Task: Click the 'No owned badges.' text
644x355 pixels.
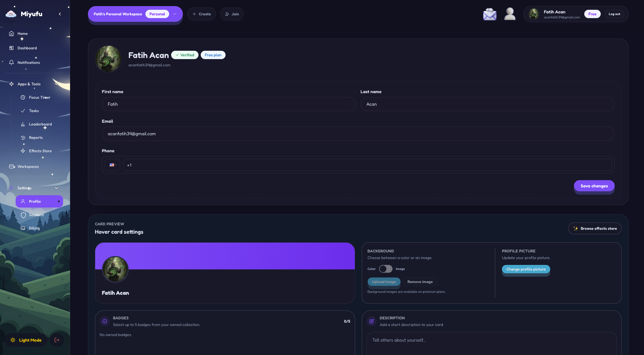Action: 116,335
